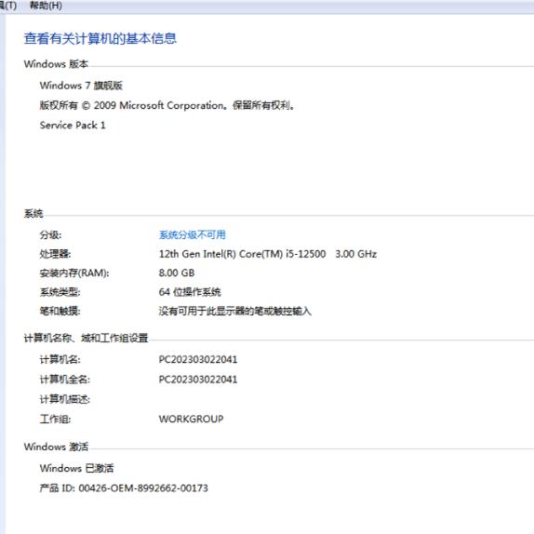Click processor value 12th Gen Intel Core i5-12500

pos(268,254)
